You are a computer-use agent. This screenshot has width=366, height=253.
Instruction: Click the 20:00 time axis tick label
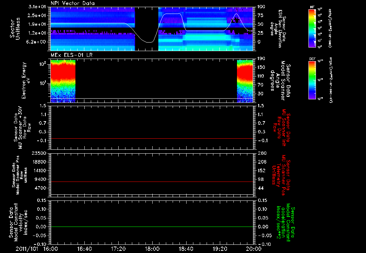[x=254, y=249]
